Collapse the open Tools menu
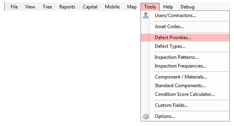The height and width of the screenshot is (126, 234). (x=150, y=7)
